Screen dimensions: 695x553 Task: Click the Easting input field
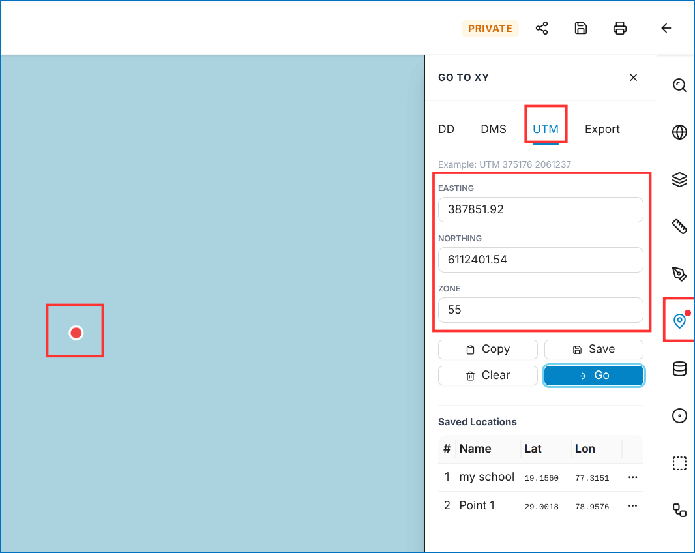point(540,210)
